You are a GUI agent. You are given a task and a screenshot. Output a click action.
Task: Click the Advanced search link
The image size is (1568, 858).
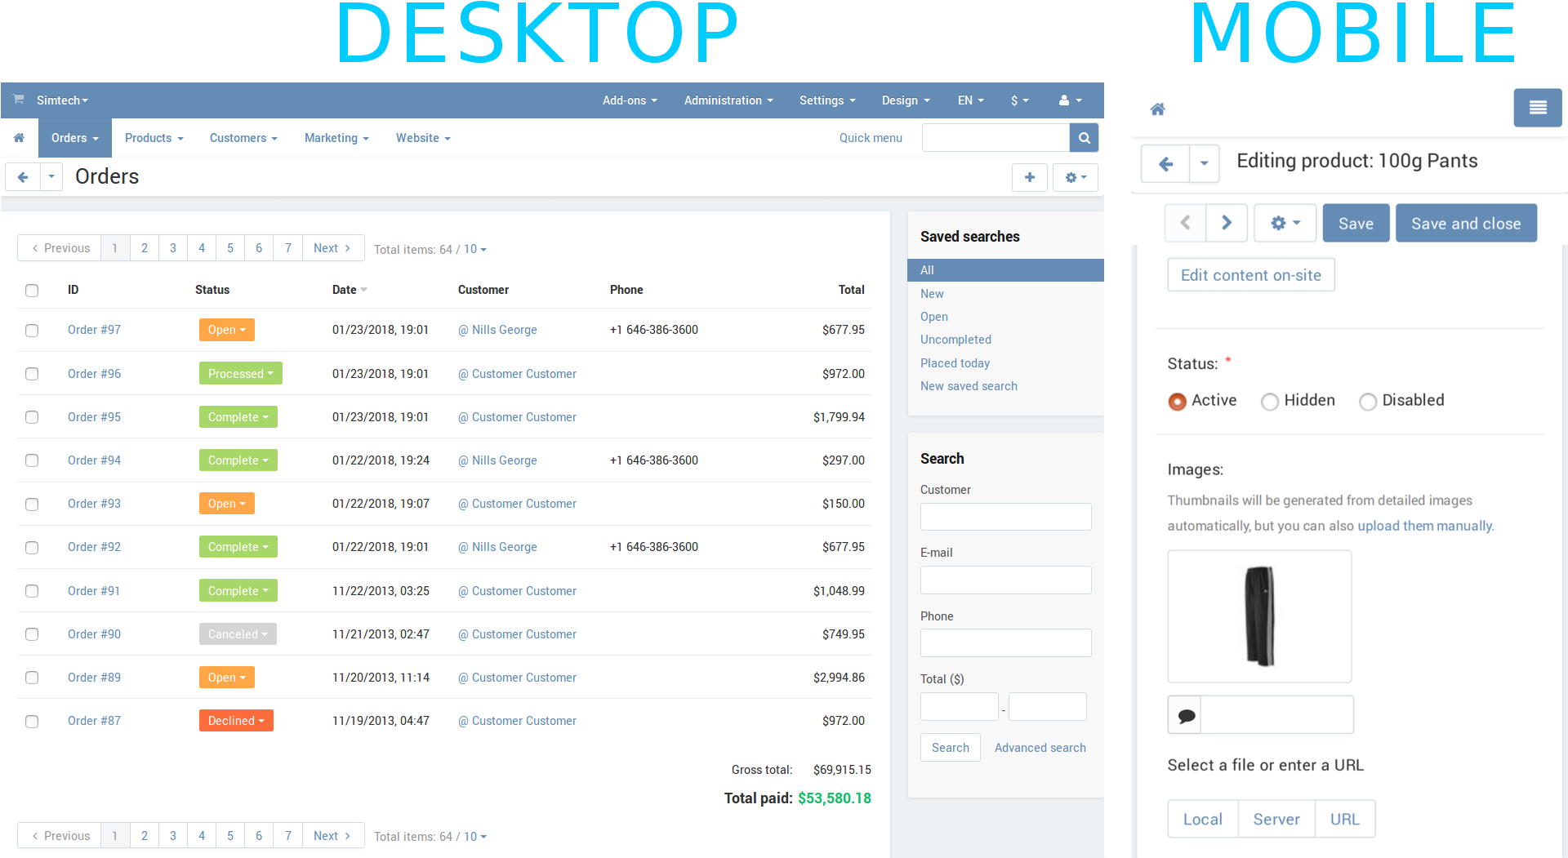(x=1040, y=748)
